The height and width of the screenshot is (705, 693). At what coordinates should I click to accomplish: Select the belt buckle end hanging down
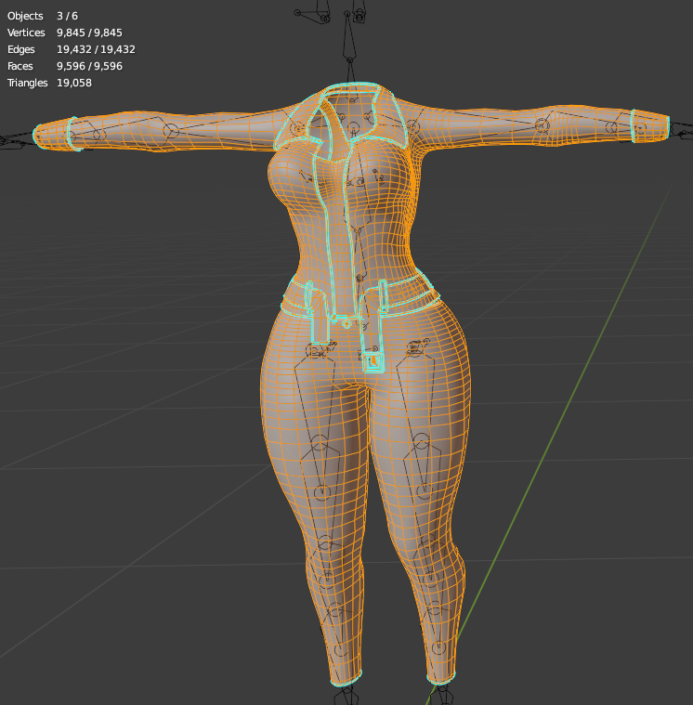coord(373,360)
